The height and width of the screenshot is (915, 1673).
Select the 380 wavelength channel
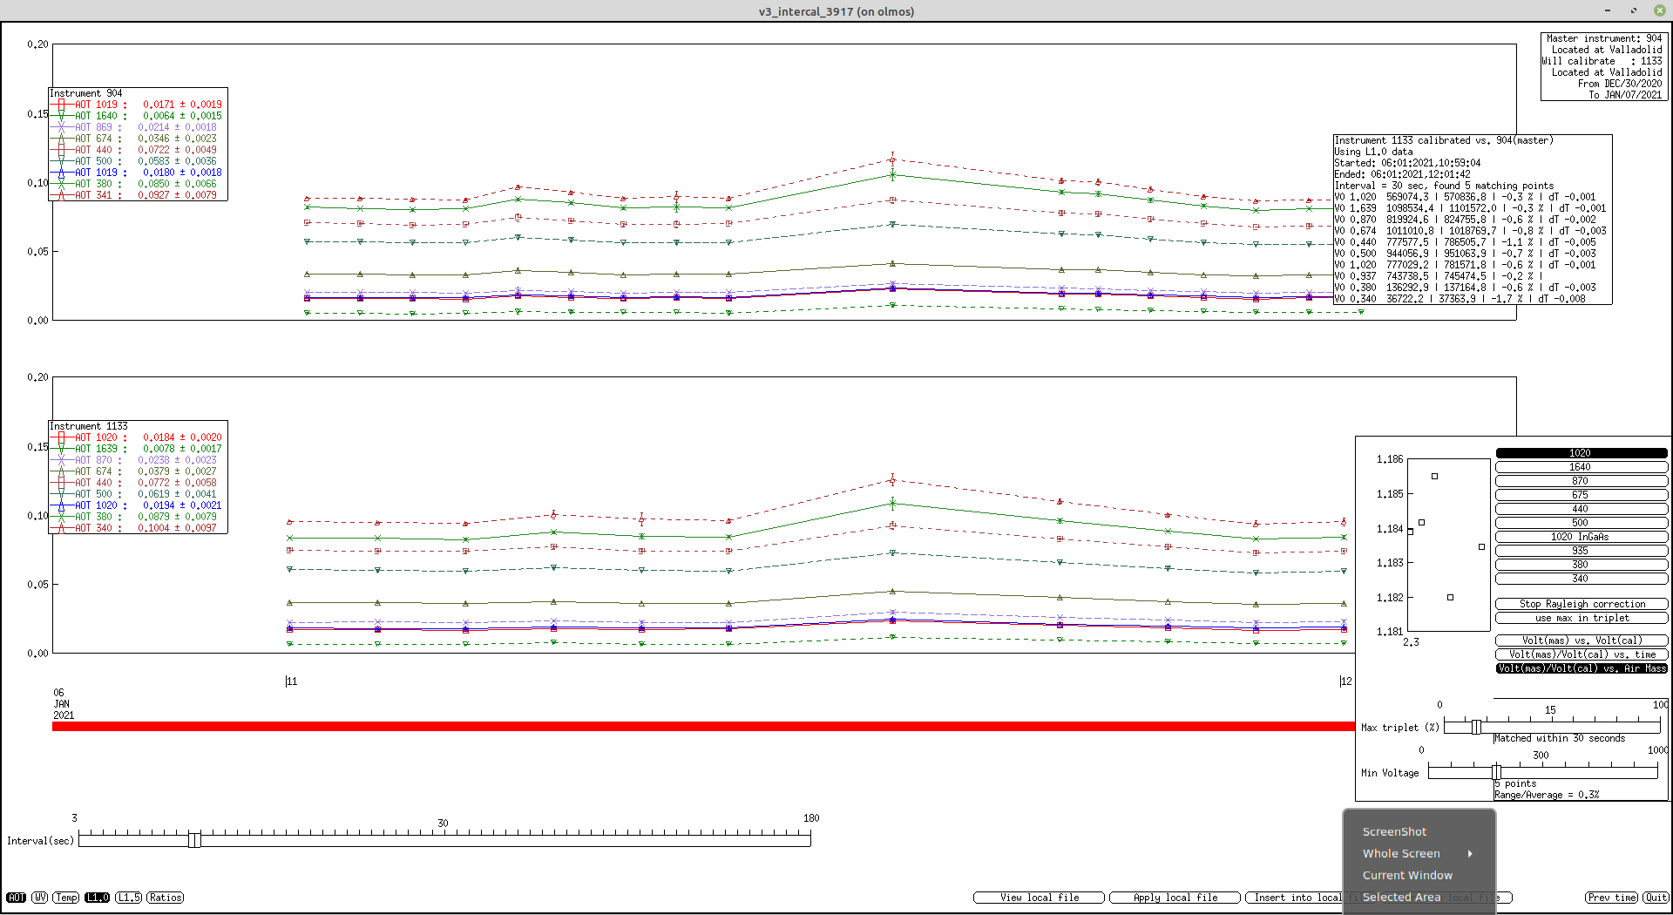click(1582, 565)
